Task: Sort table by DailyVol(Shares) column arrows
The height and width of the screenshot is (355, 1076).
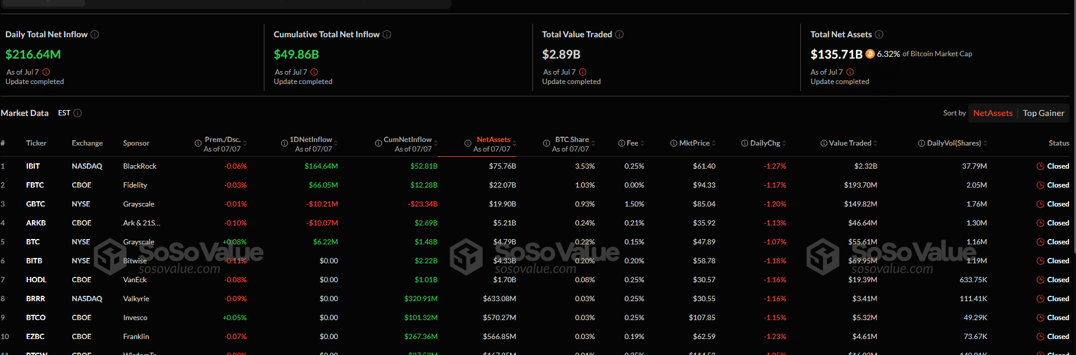Action: [x=985, y=143]
